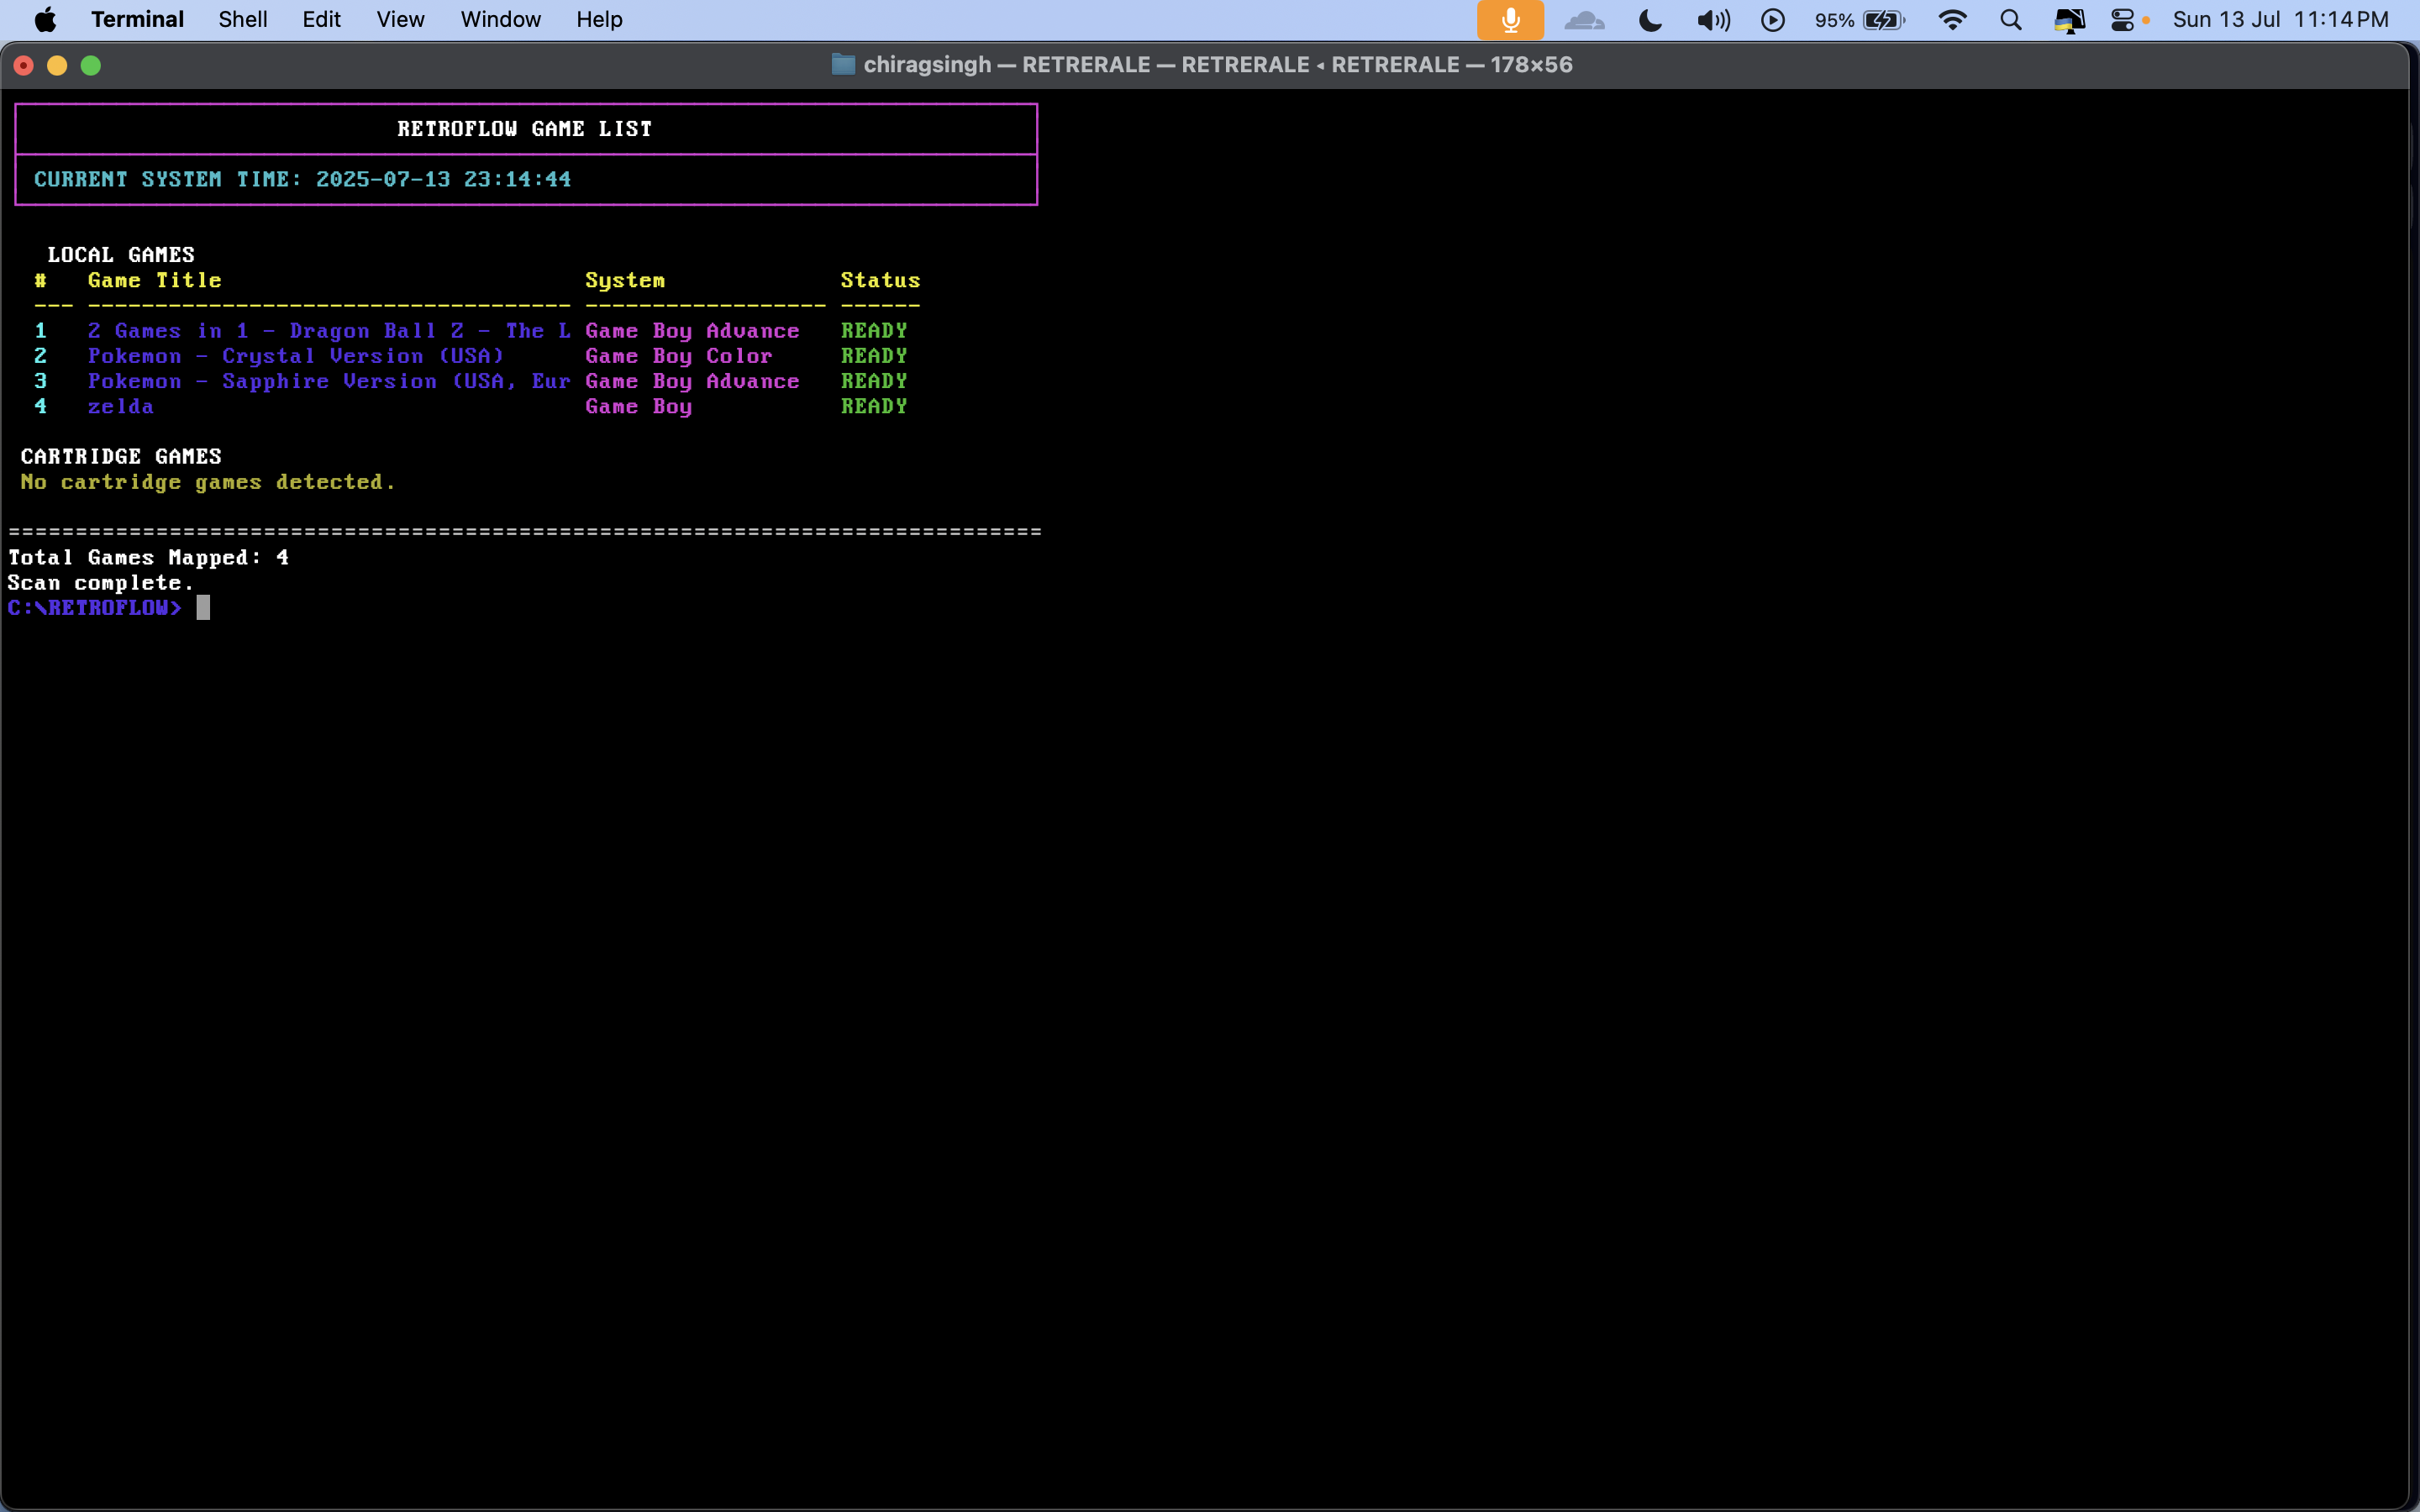Image resolution: width=2420 pixels, height=1512 pixels.
Task: Open the Window menu
Action: click(x=500, y=20)
